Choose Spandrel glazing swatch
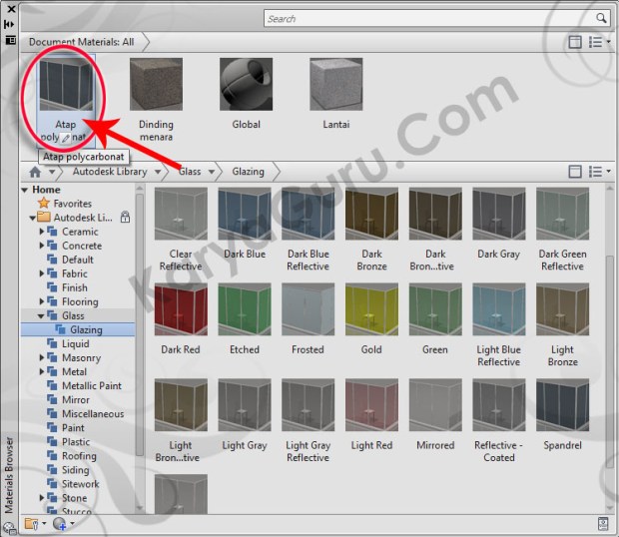 coord(562,405)
